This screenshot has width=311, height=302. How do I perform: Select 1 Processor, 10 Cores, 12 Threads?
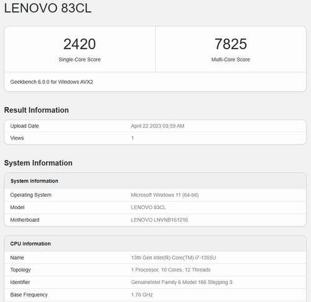point(170,270)
